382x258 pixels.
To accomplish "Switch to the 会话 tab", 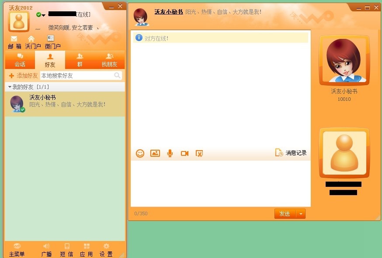I will (x=20, y=60).
